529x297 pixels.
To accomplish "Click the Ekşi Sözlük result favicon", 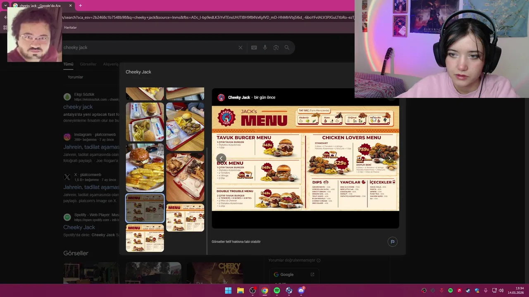I will pos(67,97).
